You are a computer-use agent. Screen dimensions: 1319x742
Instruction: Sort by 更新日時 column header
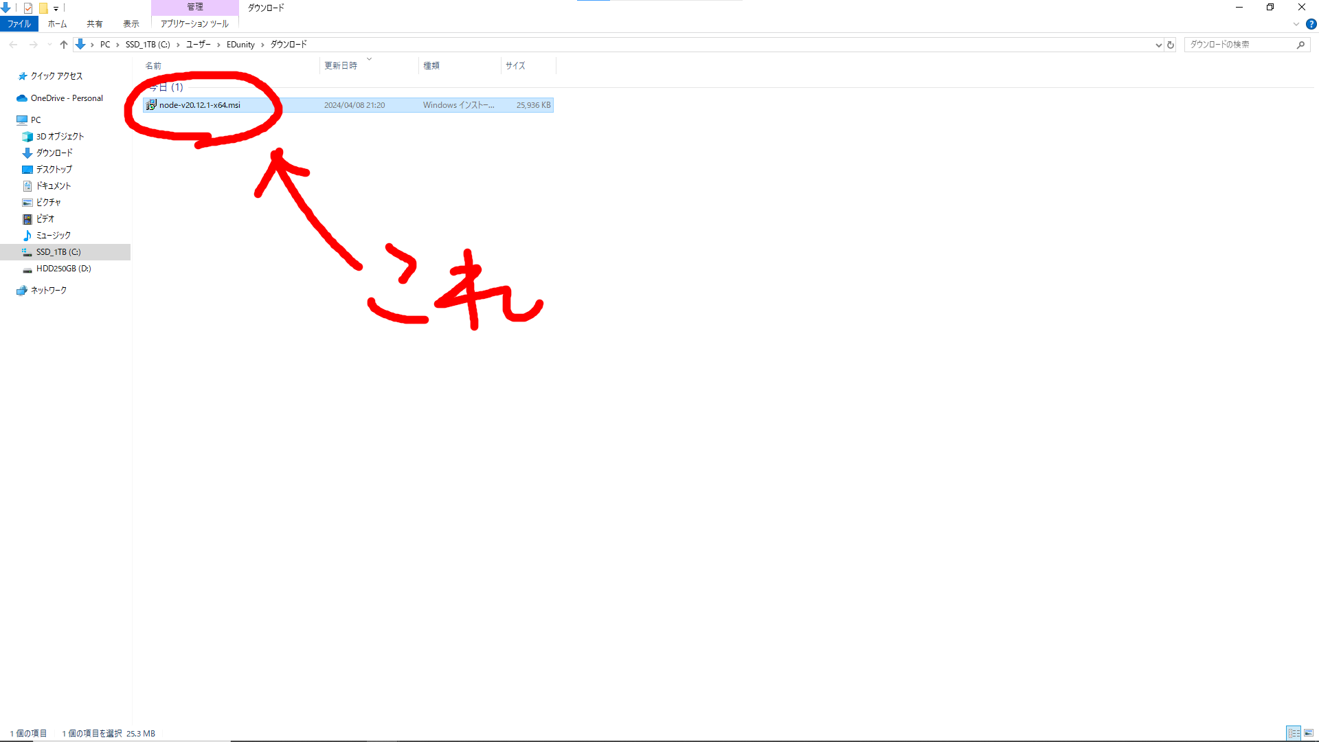(341, 66)
